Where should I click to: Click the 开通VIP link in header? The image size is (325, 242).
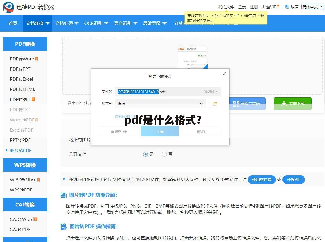(x=269, y=7)
